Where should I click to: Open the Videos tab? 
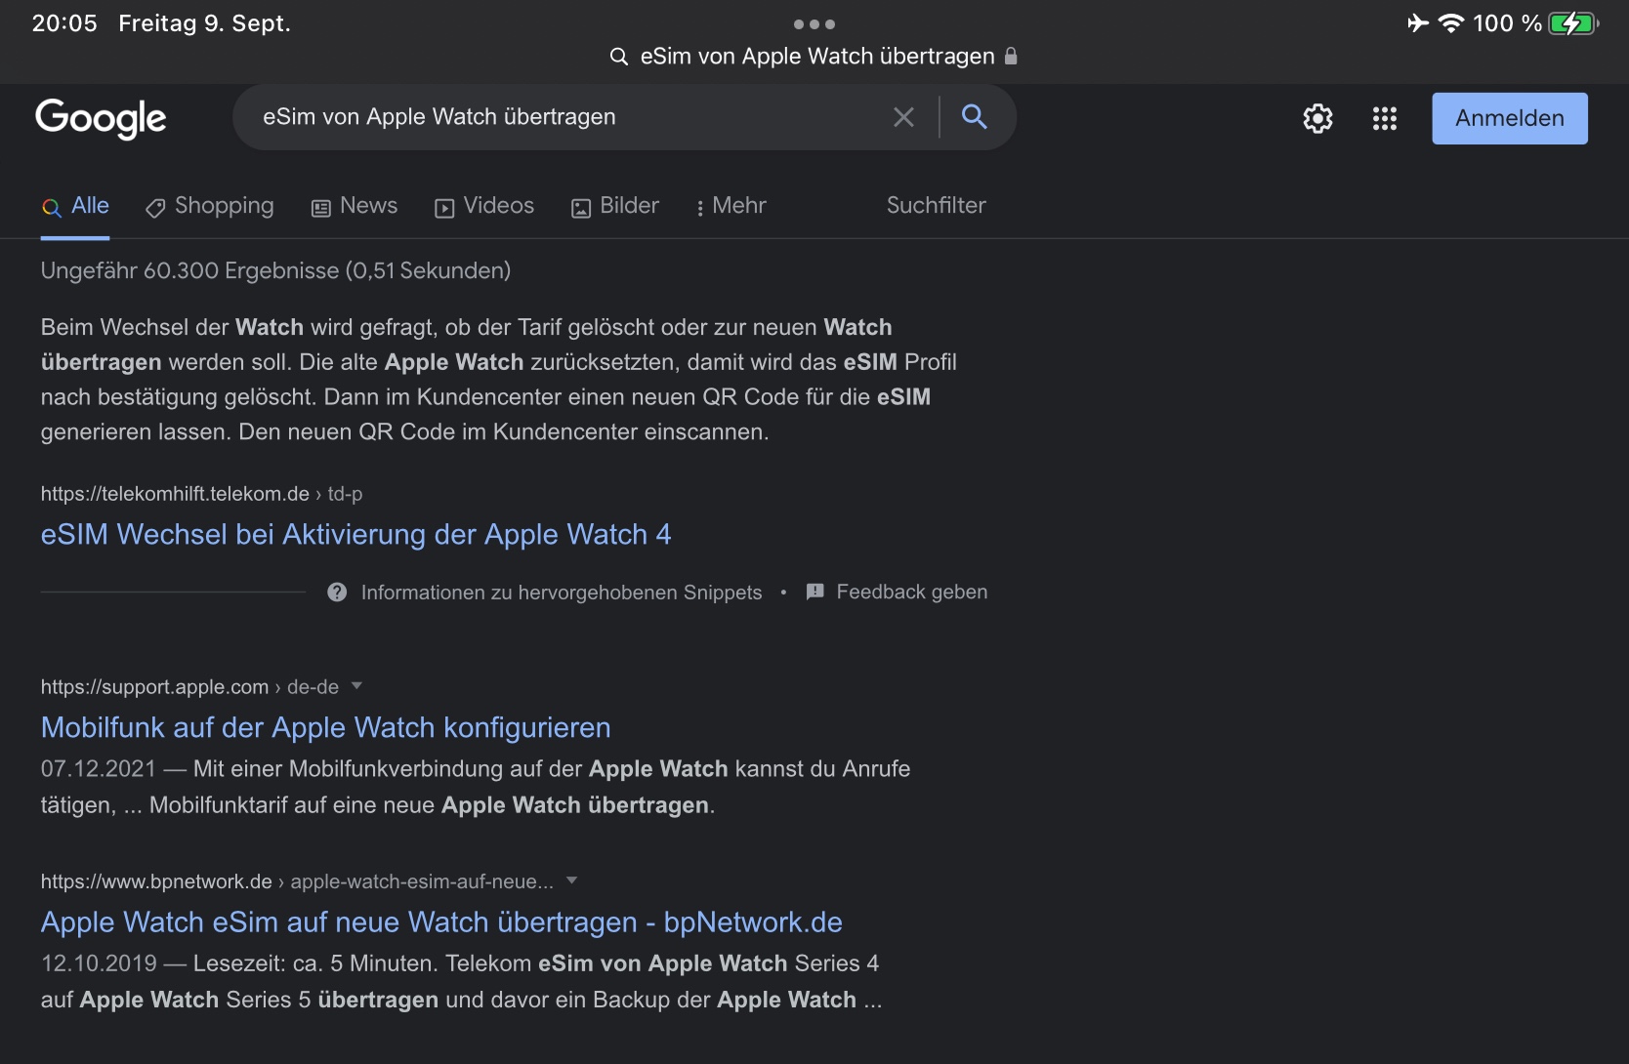tap(484, 206)
